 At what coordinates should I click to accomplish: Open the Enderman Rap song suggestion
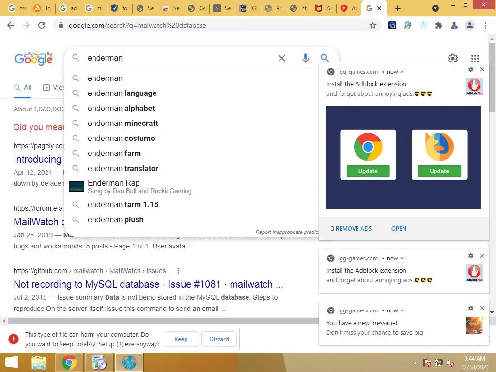(x=192, y=186)
